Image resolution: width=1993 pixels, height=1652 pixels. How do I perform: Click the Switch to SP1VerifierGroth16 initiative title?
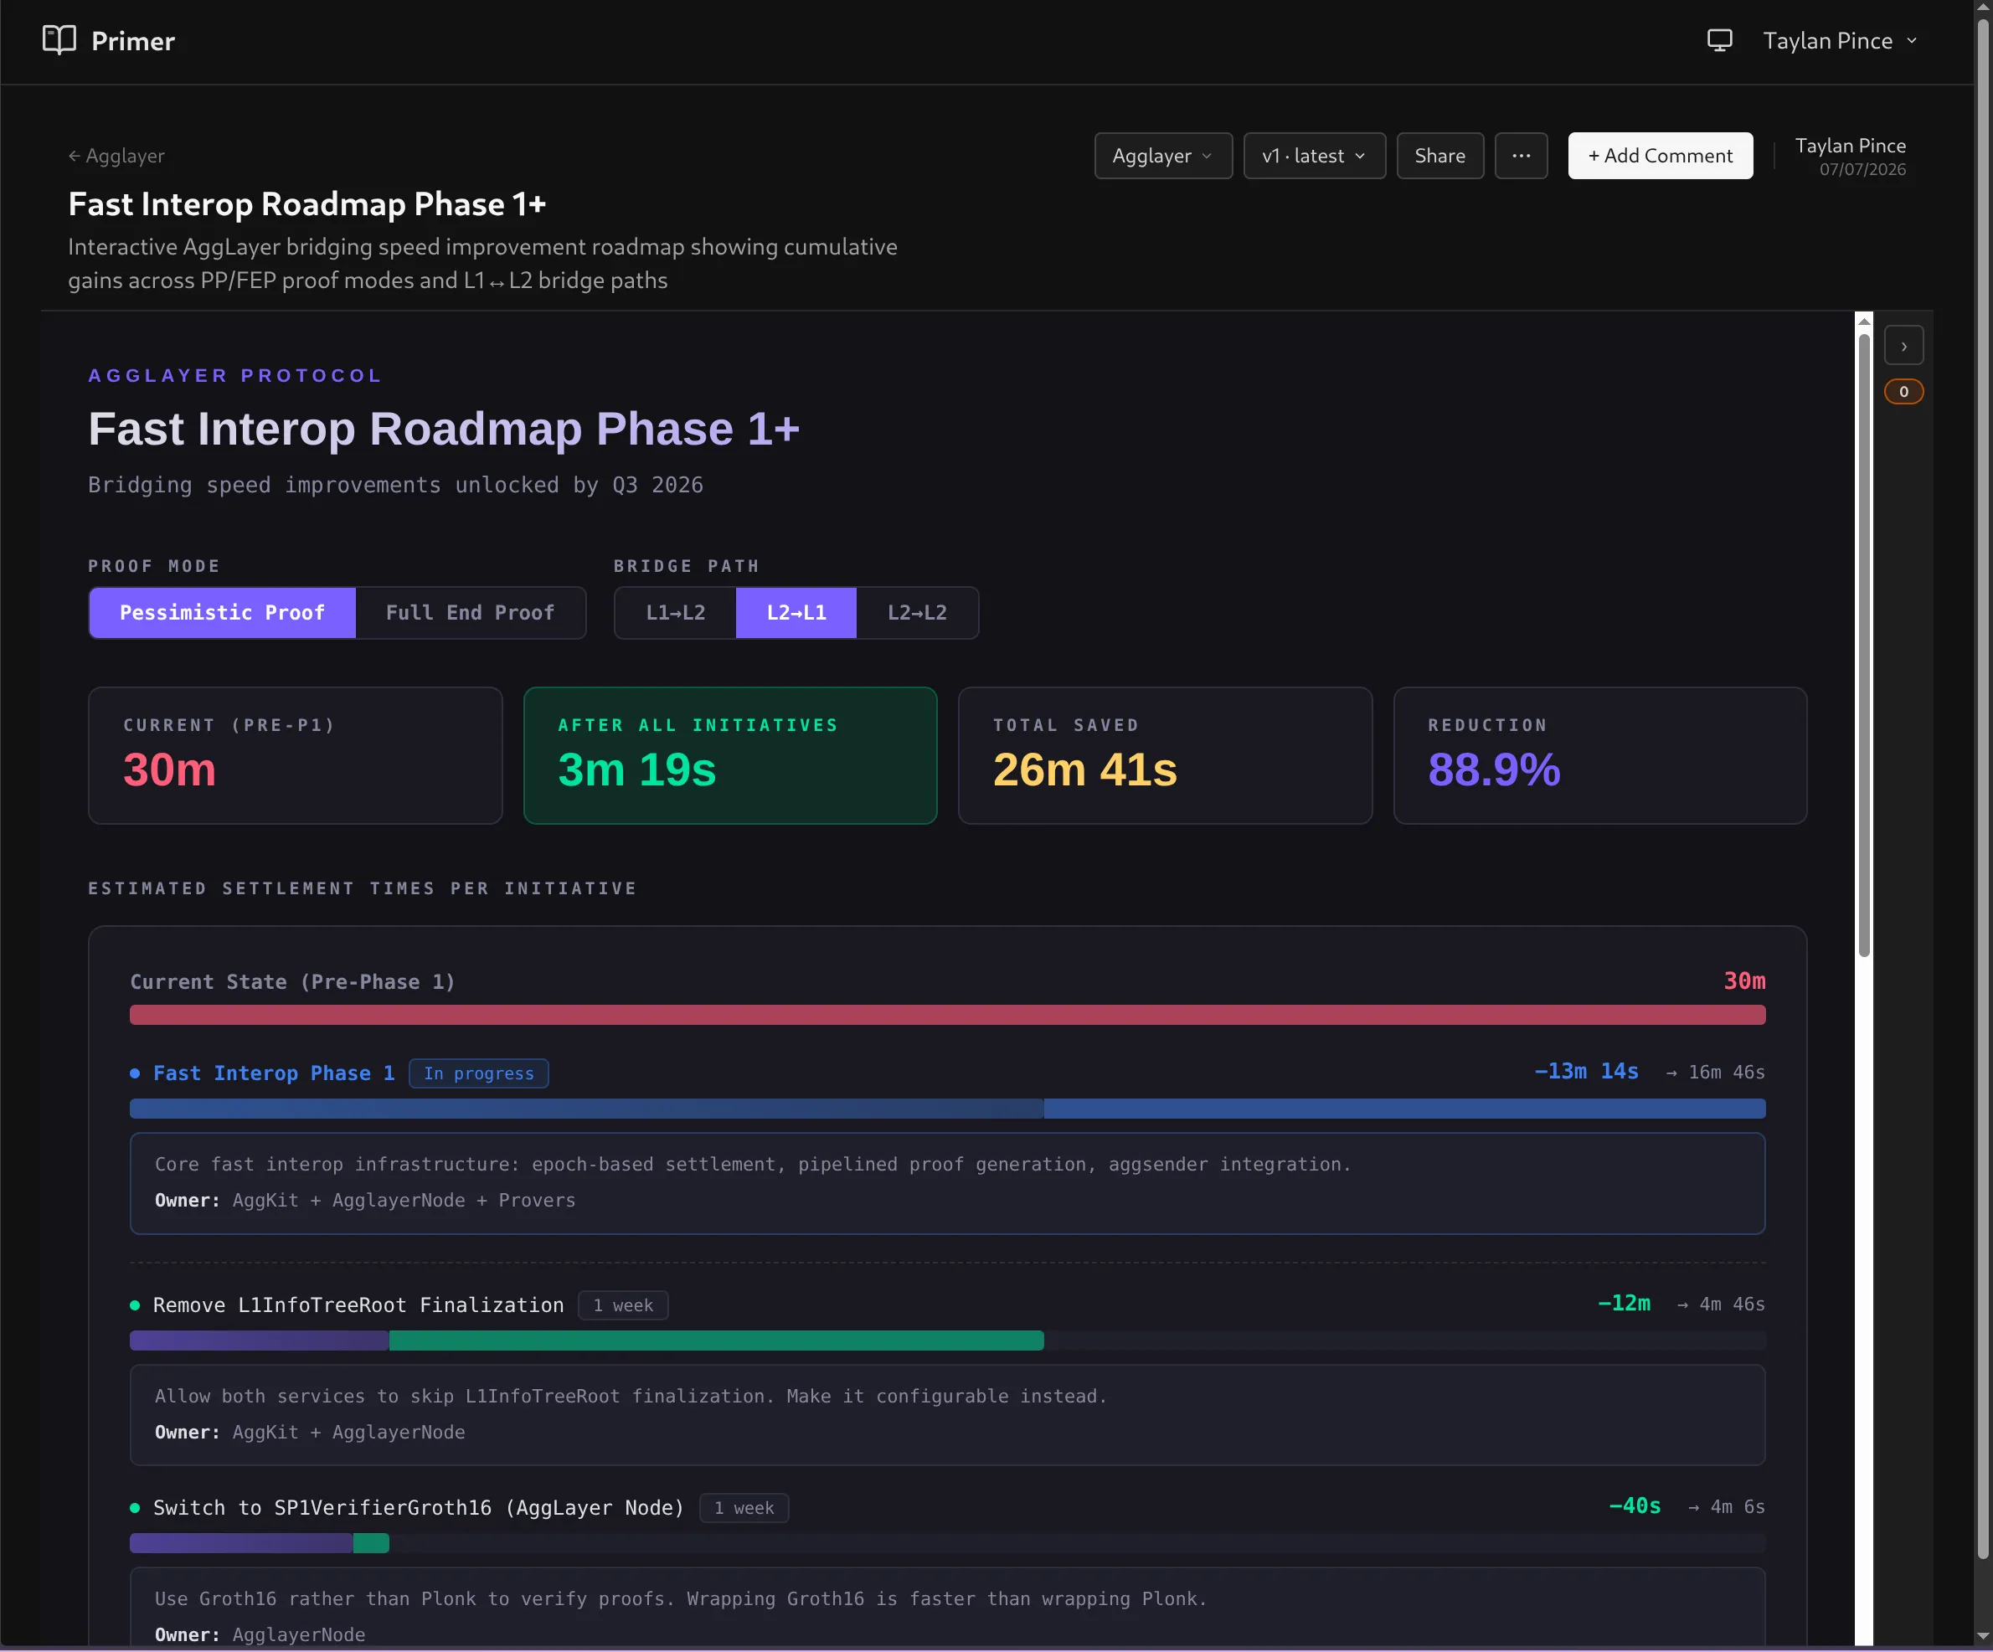419,1509
